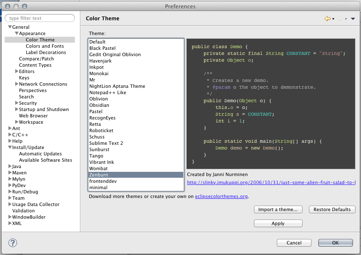Open Perspectives preferences

[33, 90]
